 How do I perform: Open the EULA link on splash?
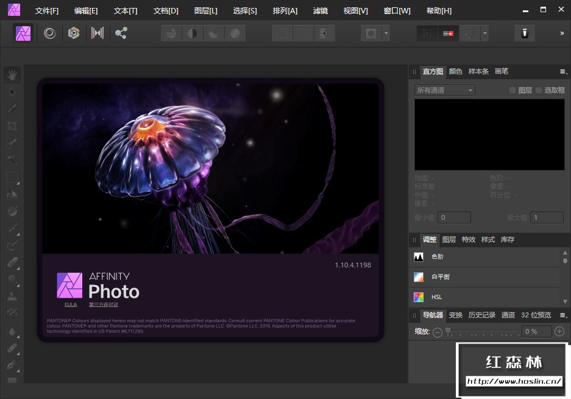71,305
